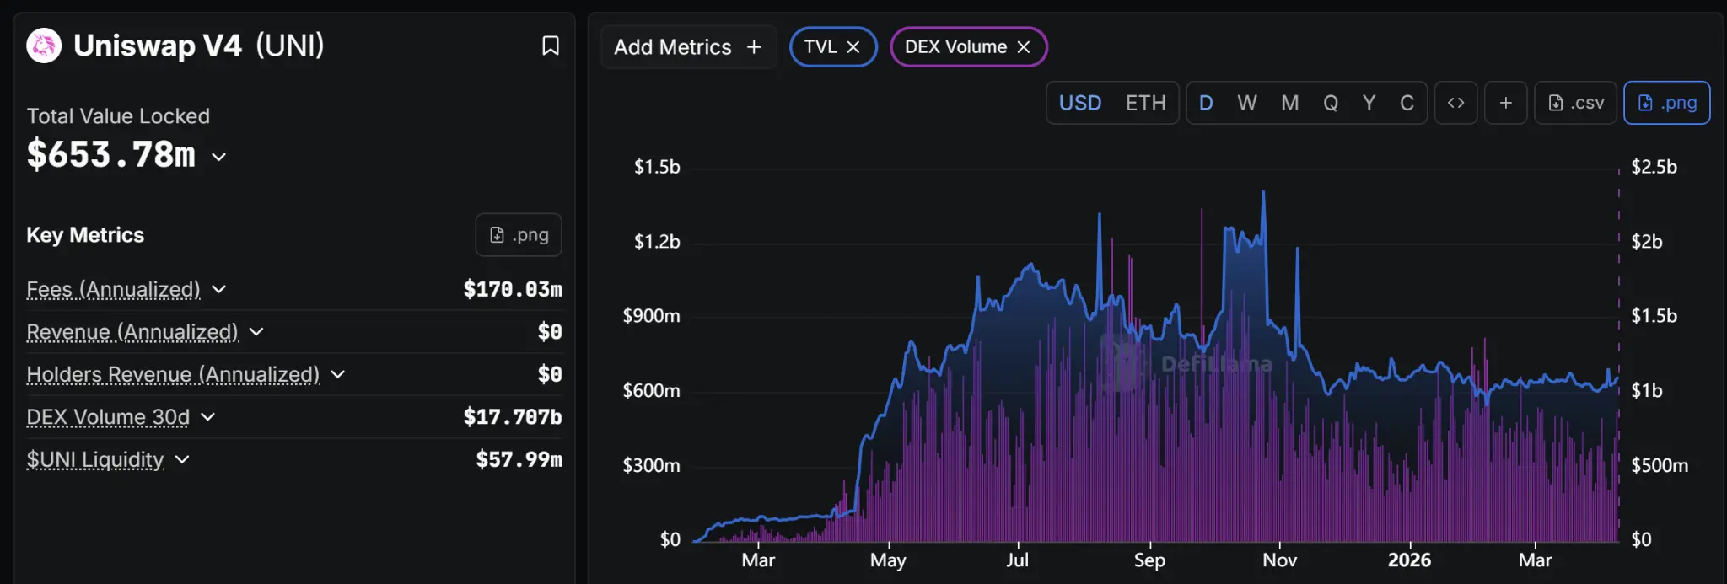Select the weekly W interval tab
1727x584 pixels.
click(x=1246, y=103)
